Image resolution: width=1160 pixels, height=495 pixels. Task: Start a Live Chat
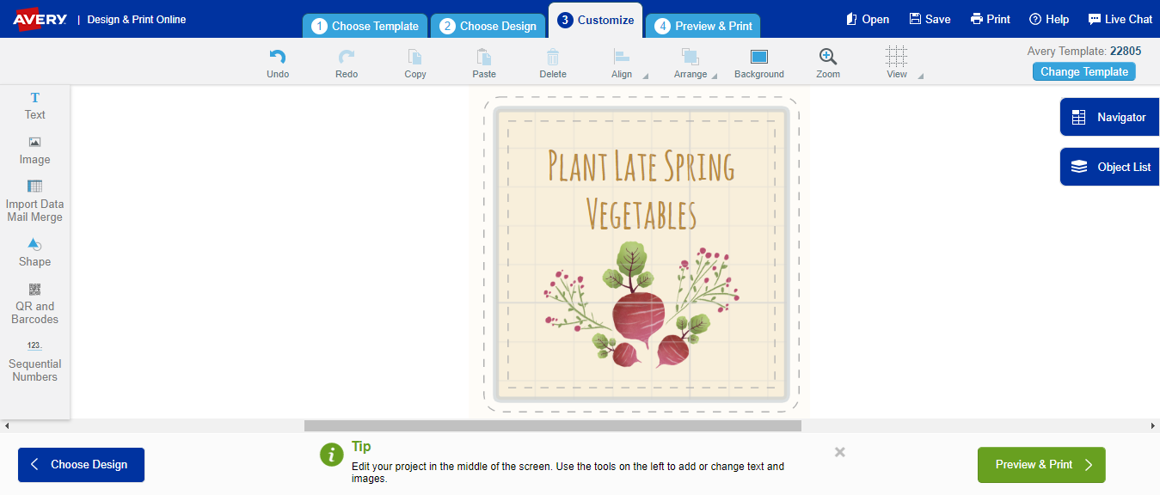[1120, 19]
